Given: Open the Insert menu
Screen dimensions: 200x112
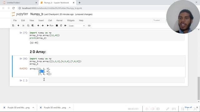Looking at the screenshot, I should (41, 21).
